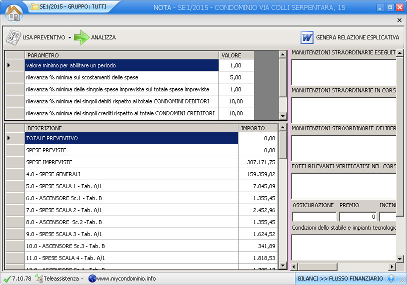Open the Teleassistenza dropdown arrow
This screenshot has width=407, height=285.
82,279
